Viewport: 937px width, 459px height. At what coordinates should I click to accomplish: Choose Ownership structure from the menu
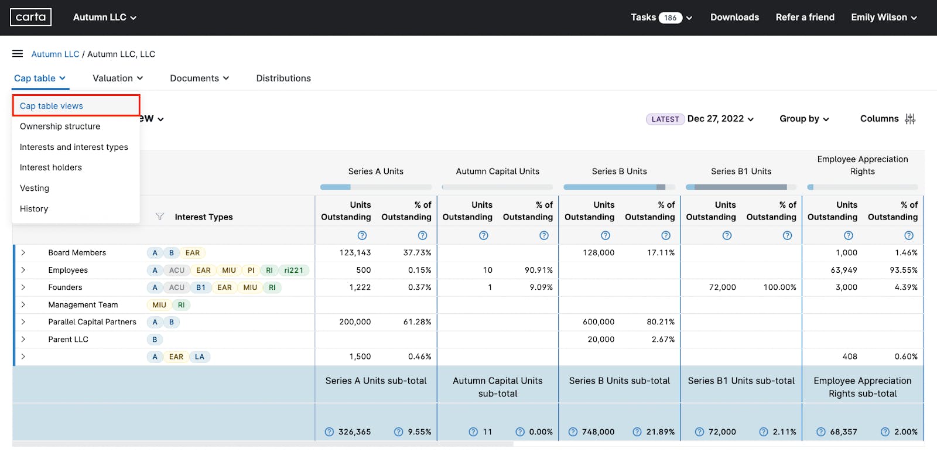point(60,126)
